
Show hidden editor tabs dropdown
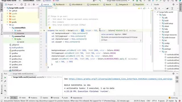[x=147, y=5]
